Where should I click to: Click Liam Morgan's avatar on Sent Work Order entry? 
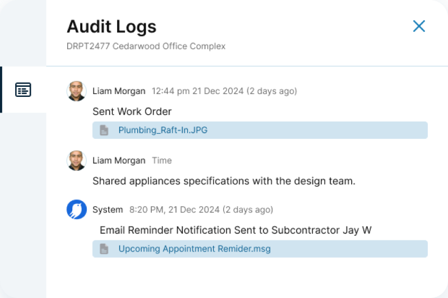(x=76, y=91)
